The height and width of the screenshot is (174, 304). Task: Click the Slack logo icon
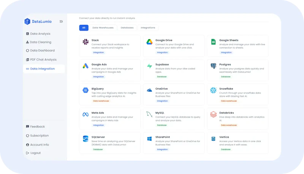(85, 42)
